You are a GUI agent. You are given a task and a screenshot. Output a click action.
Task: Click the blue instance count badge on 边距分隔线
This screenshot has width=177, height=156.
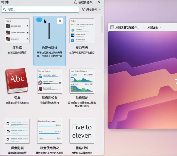tap(39, 20)
